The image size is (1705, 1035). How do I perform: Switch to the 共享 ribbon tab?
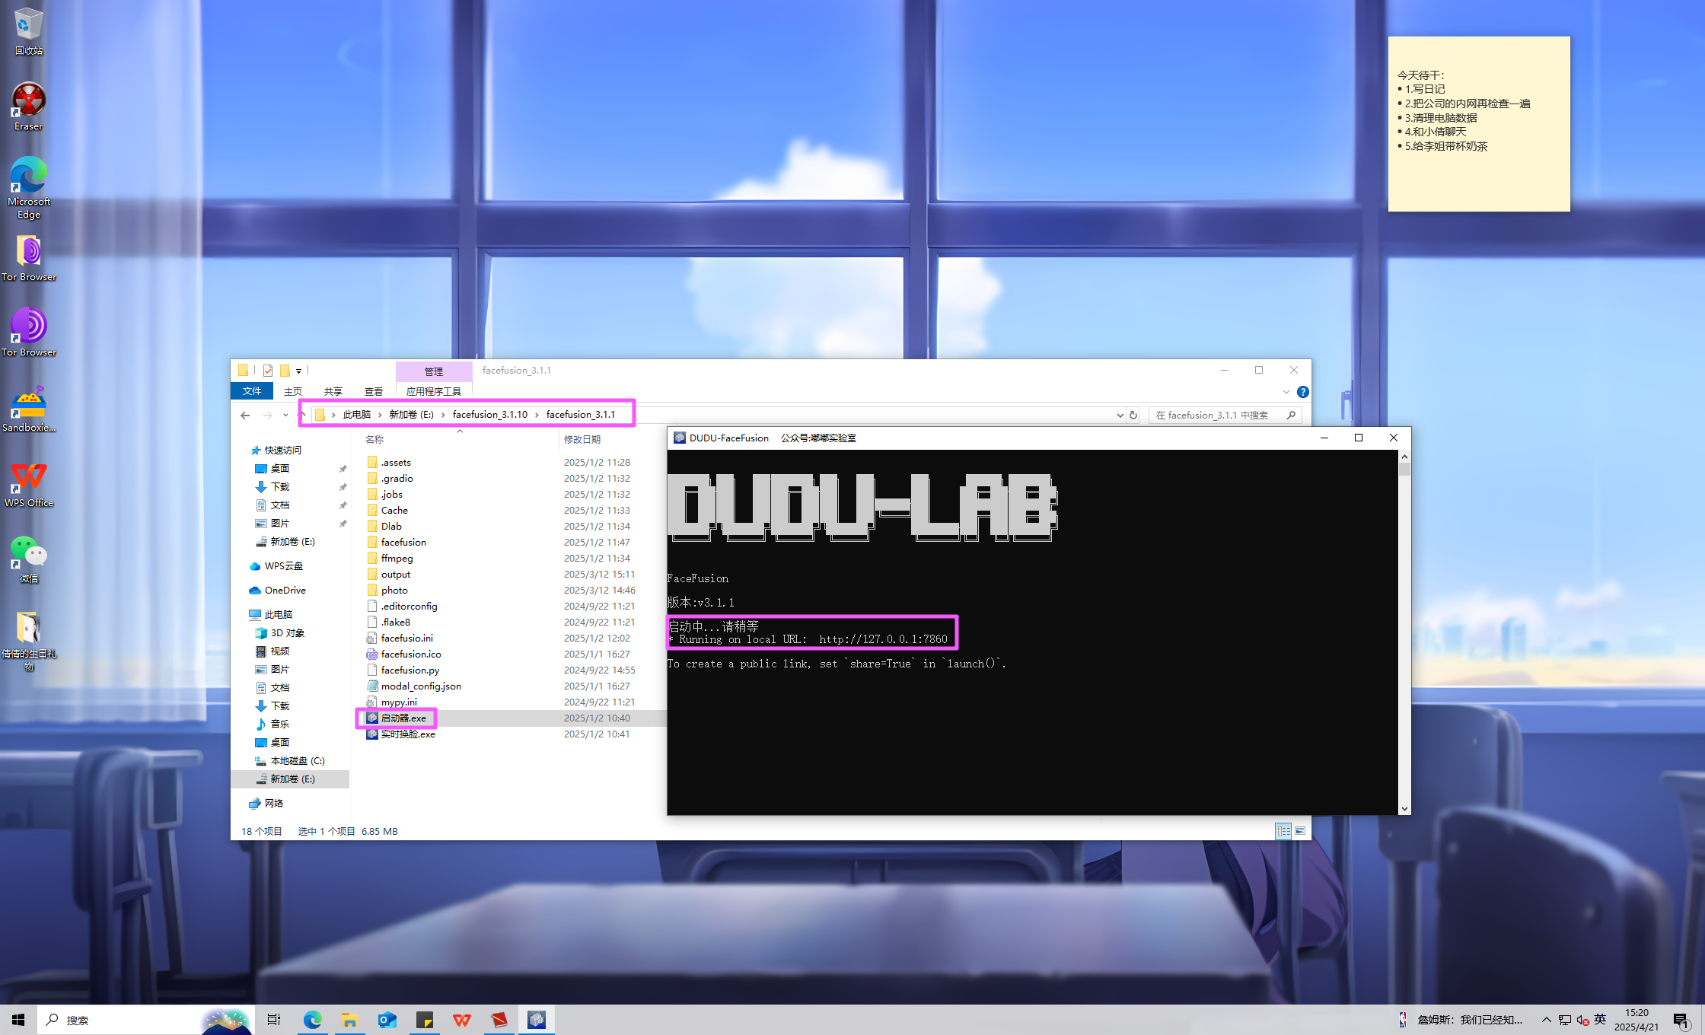click(x=333, y=391)
